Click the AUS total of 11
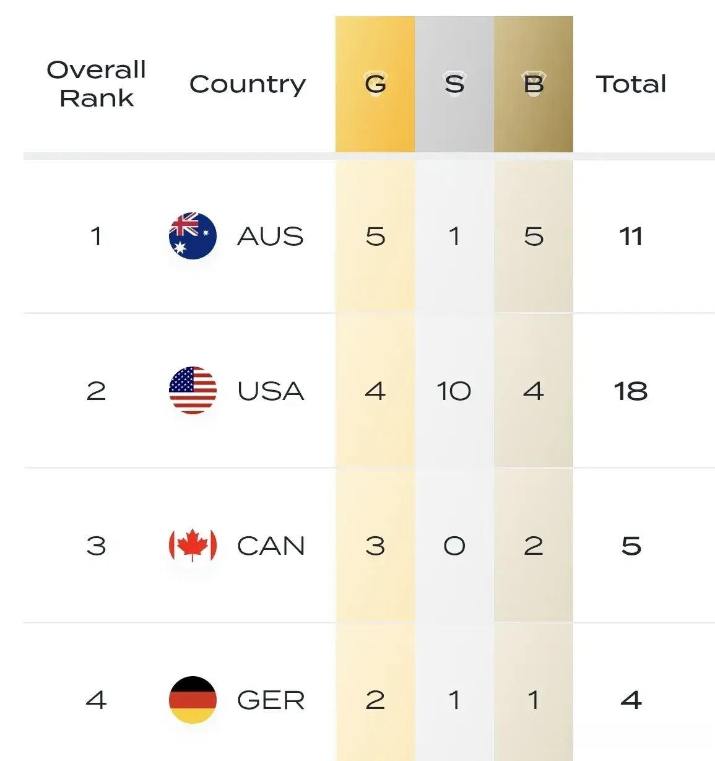This screenshot has width=715, height=761. [631, 236]
